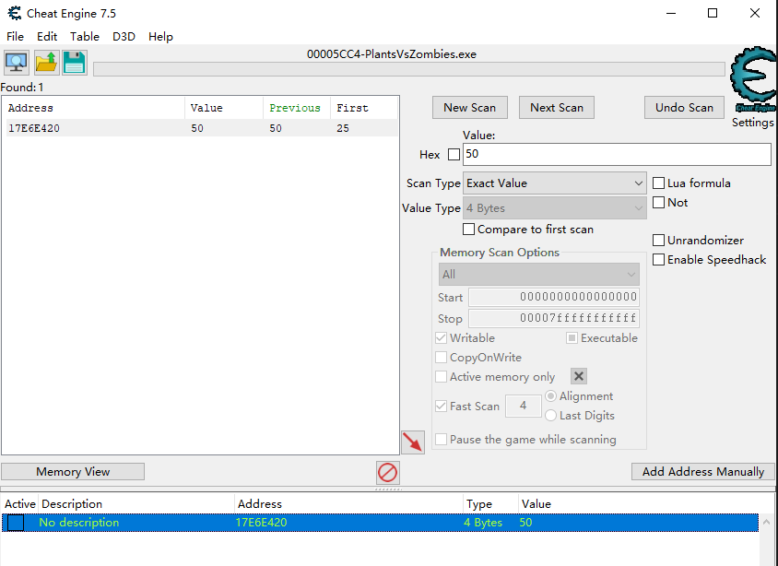Click the Stop address field
Screen dimensions: 778x566
click(x=554, y=318)
